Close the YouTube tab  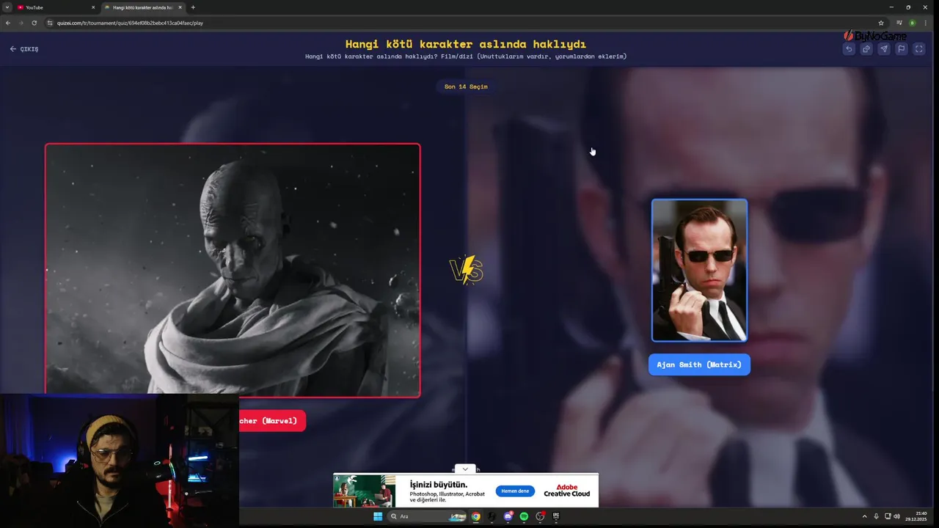(x=93, y=7)
